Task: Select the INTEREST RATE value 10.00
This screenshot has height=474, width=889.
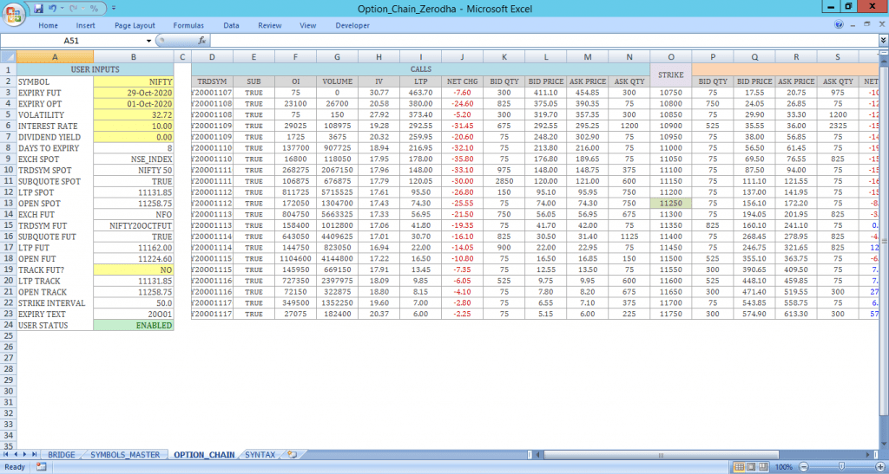Action: coord(134,127)
